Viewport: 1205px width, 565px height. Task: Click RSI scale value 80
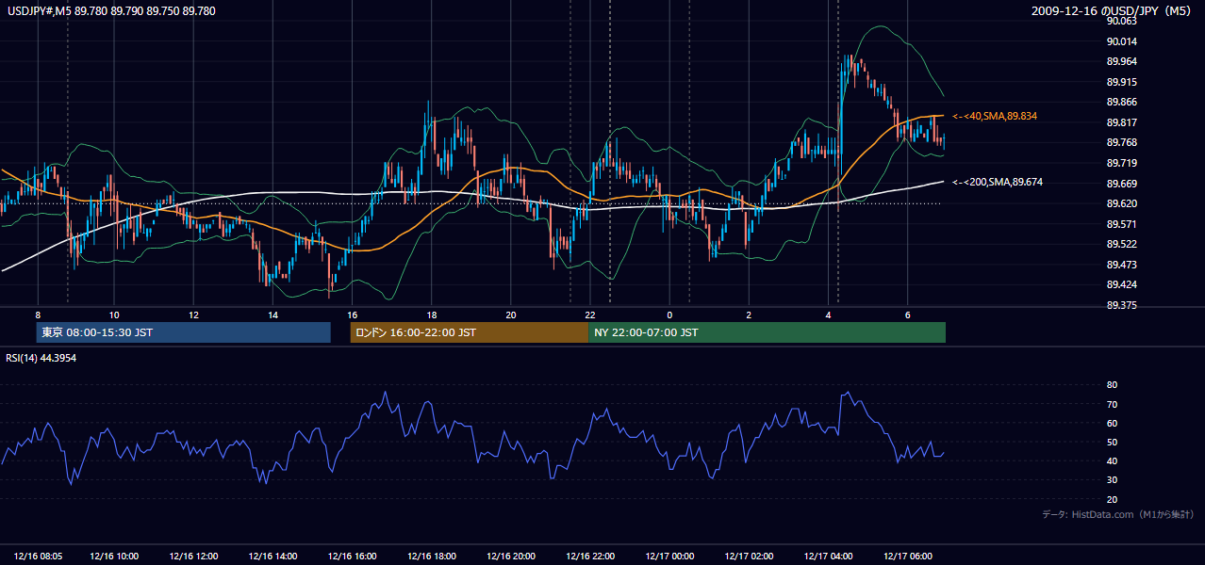pyautogui.click(x=1112, y=385)
